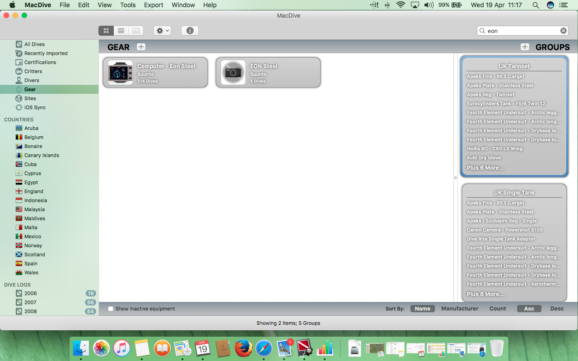Image resolution: width=578 pixels, height=361 pixels.
Task: Add a new gear group
Action: (x=525, y=47)
